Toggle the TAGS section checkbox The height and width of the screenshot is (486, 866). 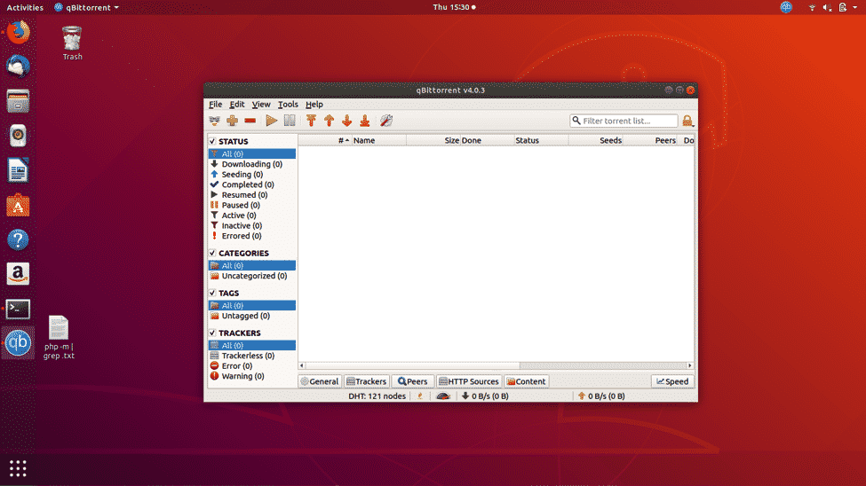click(212, 293)
